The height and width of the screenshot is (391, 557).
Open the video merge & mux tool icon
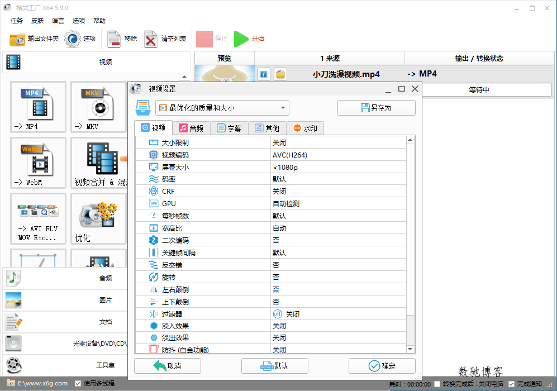pyautogui.click(x=99, y=163)
